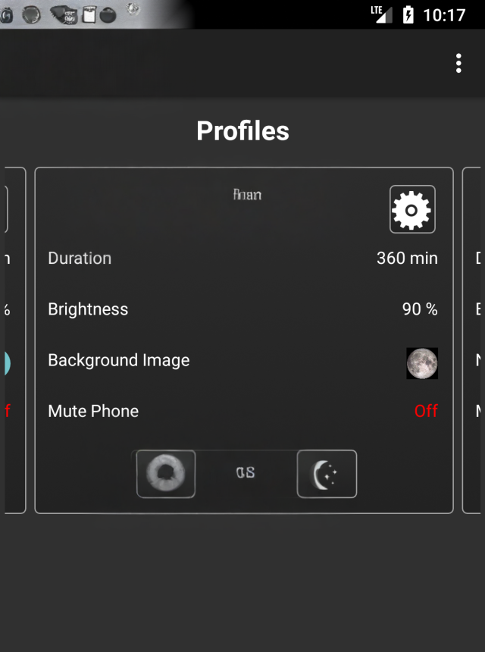Viewport: 485px width, 652px height.
Task: Tap the battery charging status icon
Action: (408, 14)
